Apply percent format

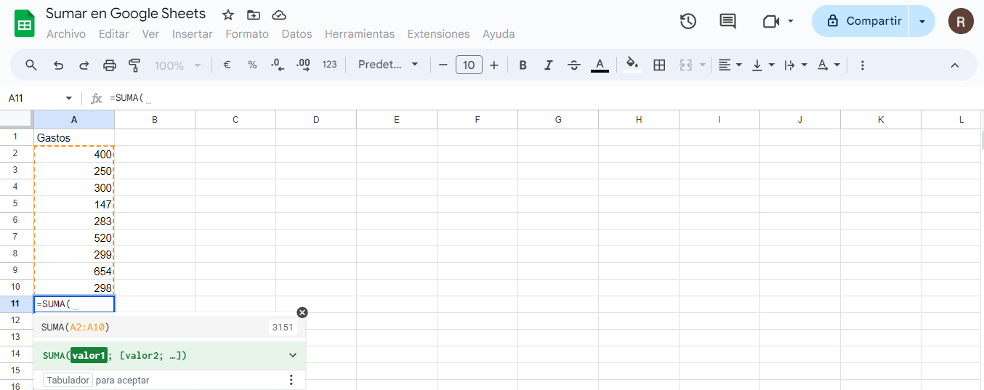[x=252, y=65]
